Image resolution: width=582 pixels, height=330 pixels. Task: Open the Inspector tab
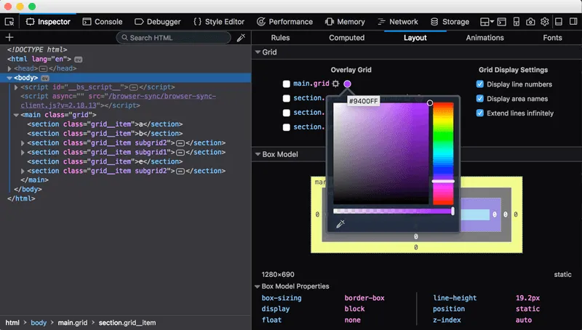(48, 22)
